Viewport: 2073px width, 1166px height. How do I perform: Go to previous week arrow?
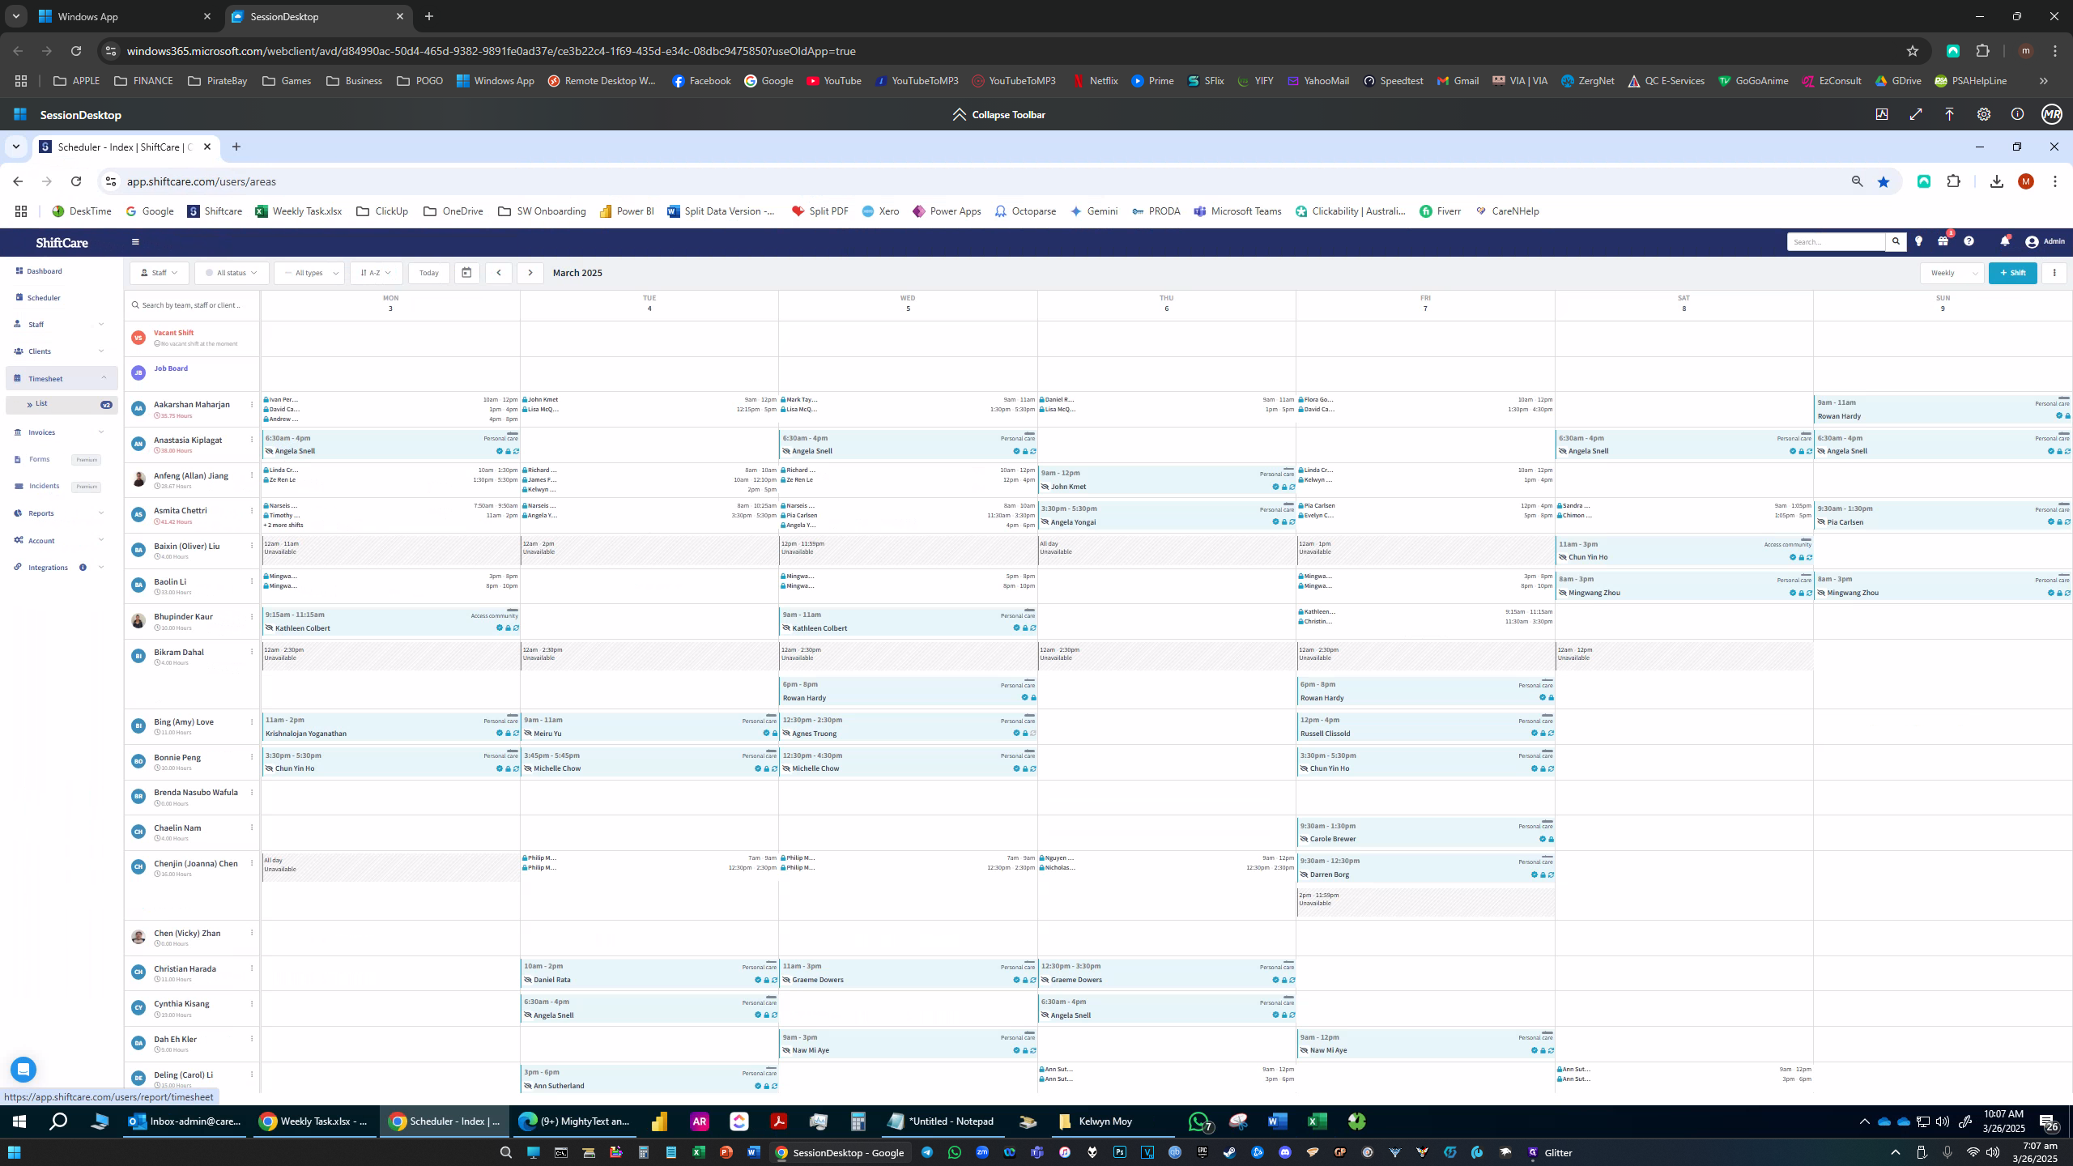click(499, 273)
